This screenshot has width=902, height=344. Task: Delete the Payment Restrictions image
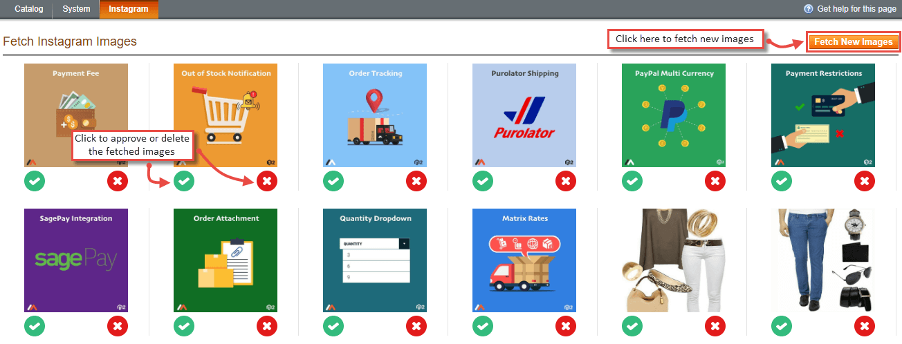[865, 182]
